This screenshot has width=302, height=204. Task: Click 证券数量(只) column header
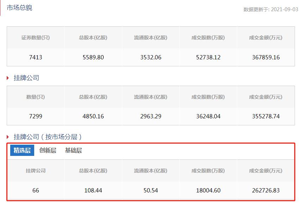point(36,38)
